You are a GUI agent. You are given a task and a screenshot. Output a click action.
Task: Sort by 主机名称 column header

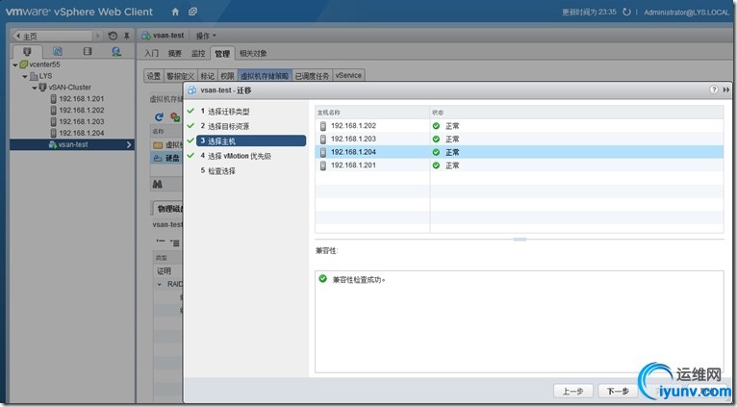(x=372, y=113)
